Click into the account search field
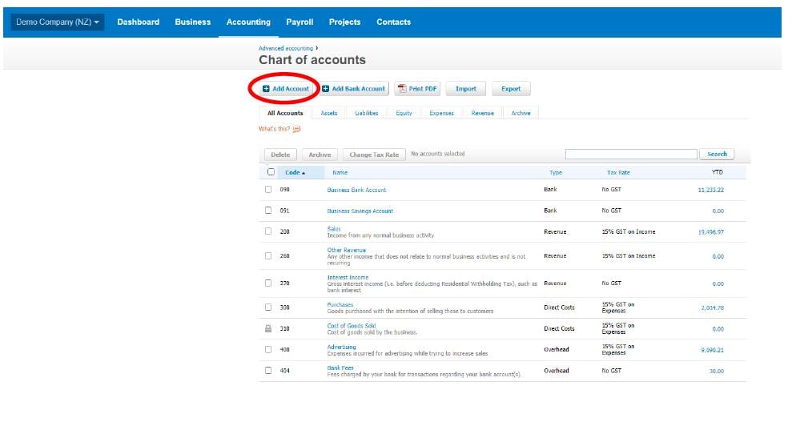Image resolution: width=800 pixels, height=430 pixels. point(631,154)
